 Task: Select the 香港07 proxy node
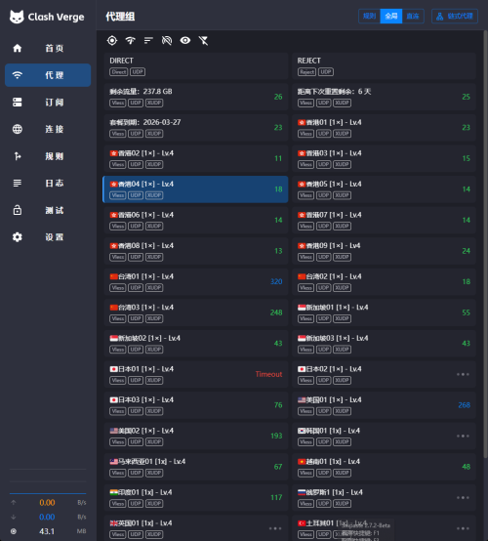click(x=384, y=220)
